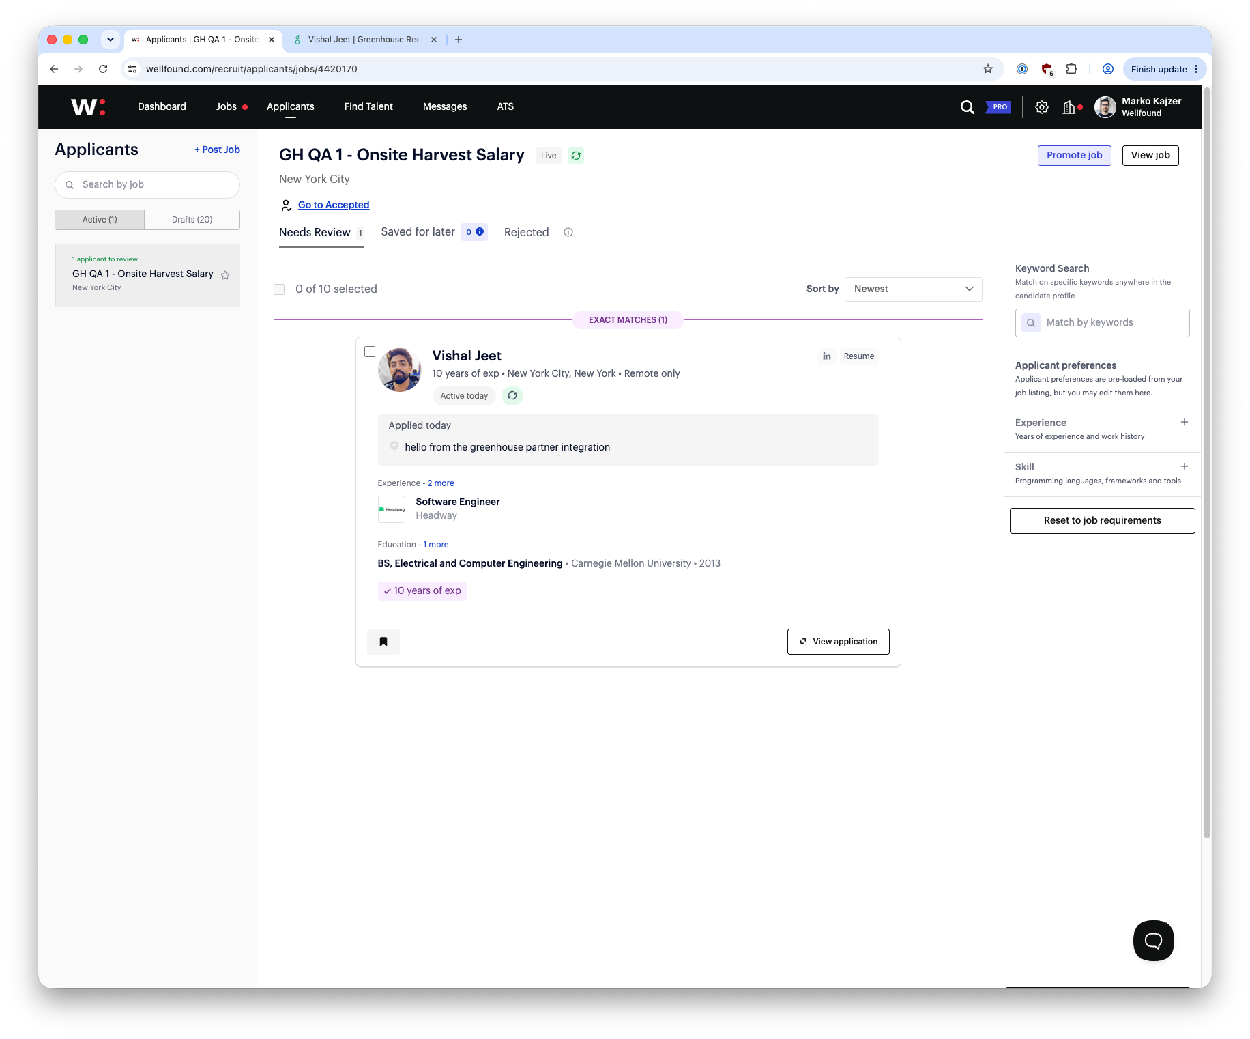
Task: Go to Dashboard in top navigation
Action: point(162,106)
